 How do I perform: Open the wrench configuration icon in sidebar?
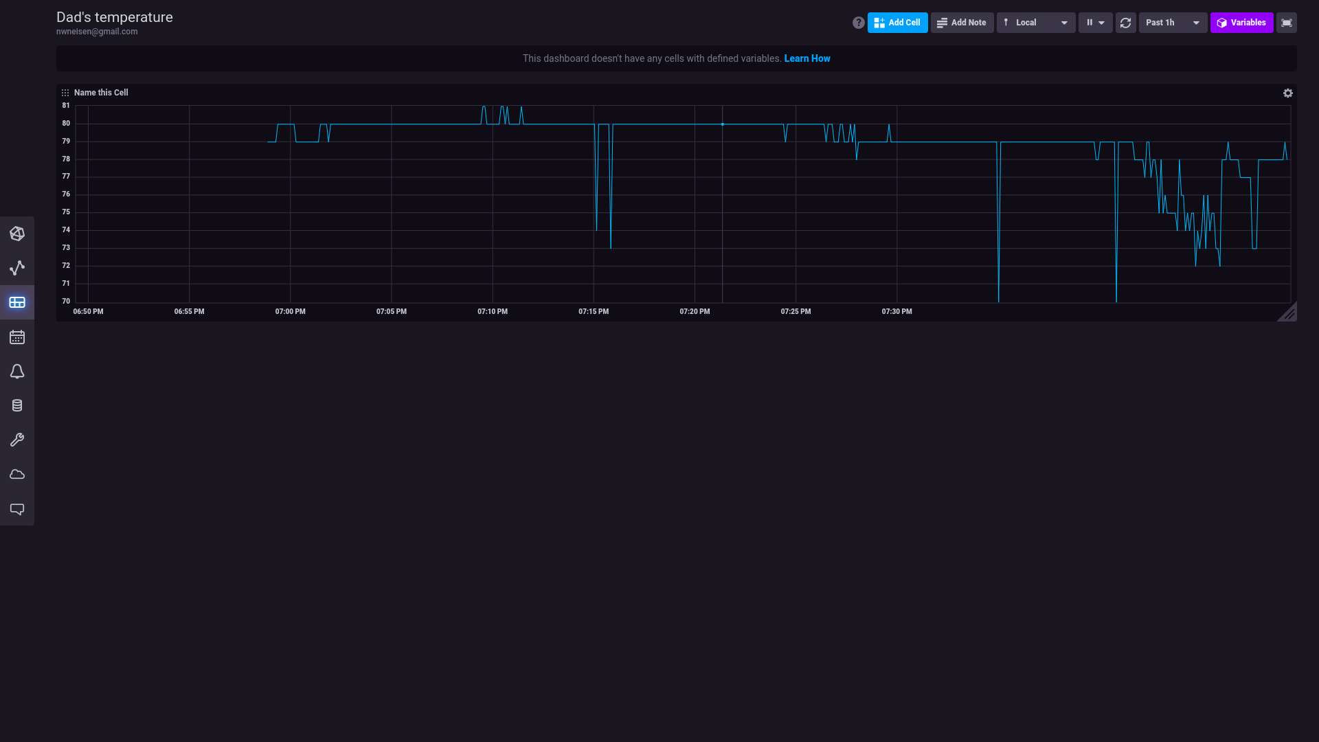[17, 440]
